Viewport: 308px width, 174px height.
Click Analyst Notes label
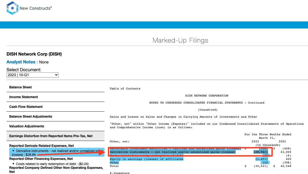tap(22, 62)
